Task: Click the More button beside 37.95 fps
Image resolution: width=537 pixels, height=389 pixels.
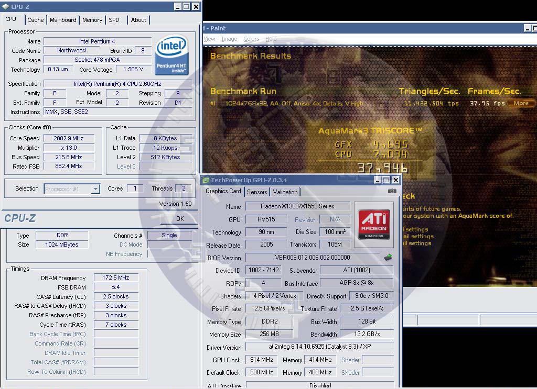Action: pyautogui.click(x=521, y=103)
